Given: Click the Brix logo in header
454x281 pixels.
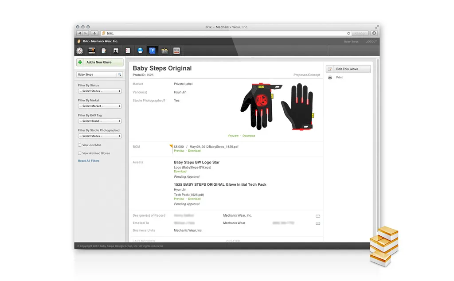Looking at the screenshot, I should 79,41.
